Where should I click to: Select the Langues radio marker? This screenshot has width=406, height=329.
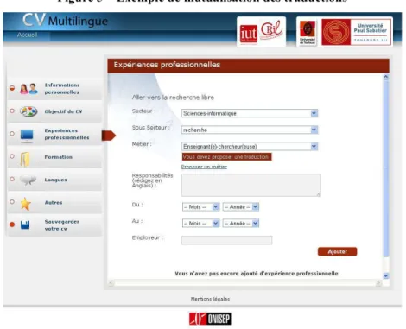[12, 179]
